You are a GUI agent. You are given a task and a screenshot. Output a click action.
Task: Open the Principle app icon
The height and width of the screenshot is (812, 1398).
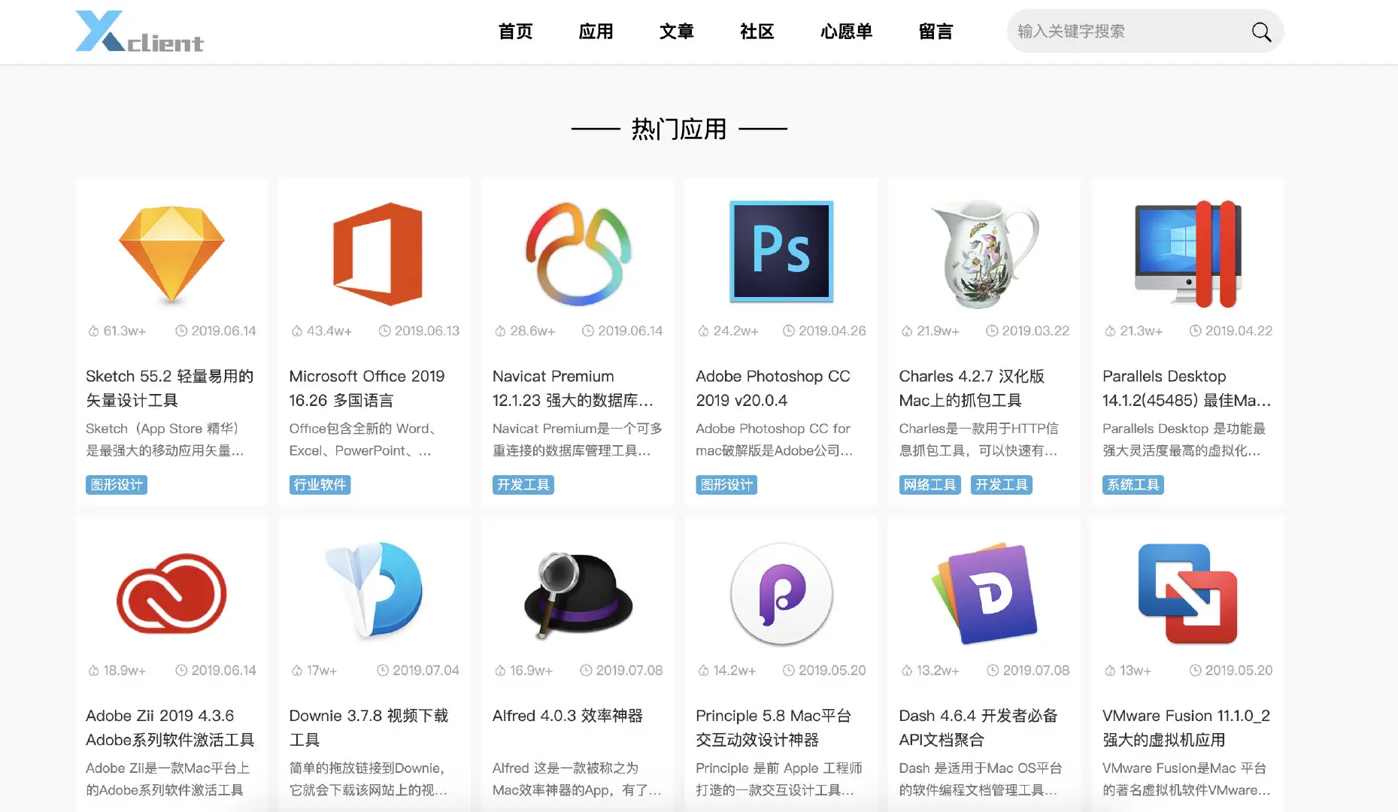(781, 594)
